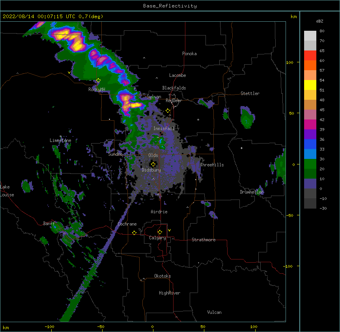Click the Vulcan label
Viewport: 340px width, 332px height.
tap(214, 312)
